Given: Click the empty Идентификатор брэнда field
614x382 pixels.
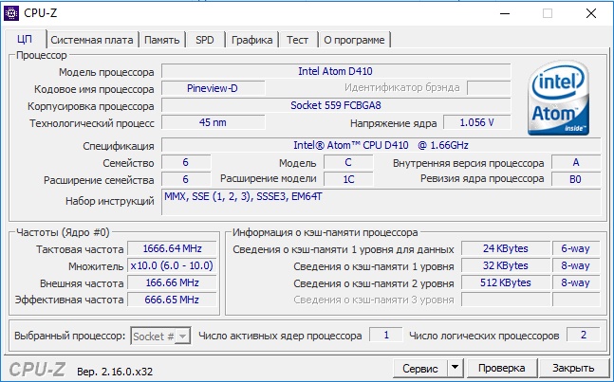Looking at the screenshot, I should (489, 87).
